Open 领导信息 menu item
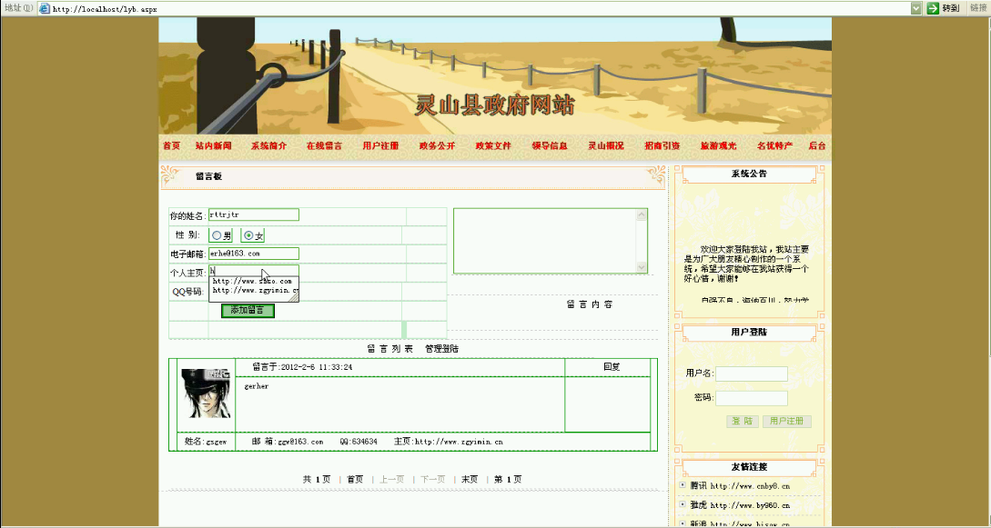The width and height of the screenshot is (991, 528). click(550, 145)
